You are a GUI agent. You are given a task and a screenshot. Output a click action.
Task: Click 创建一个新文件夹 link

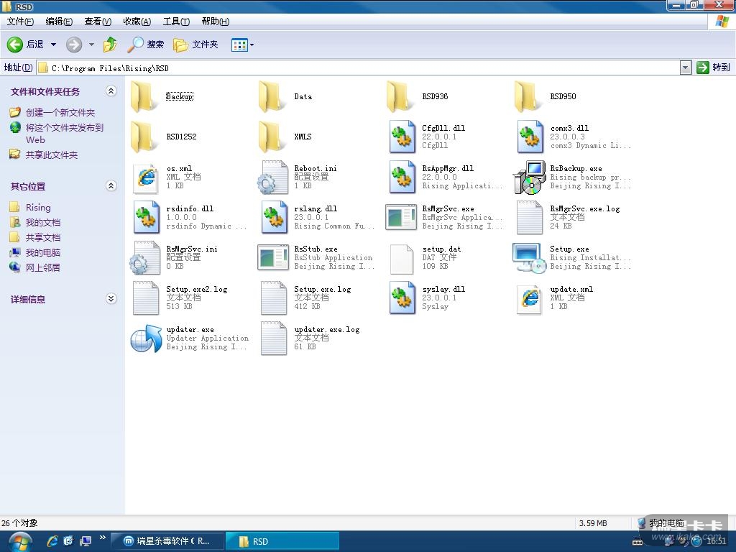[60, 113]
